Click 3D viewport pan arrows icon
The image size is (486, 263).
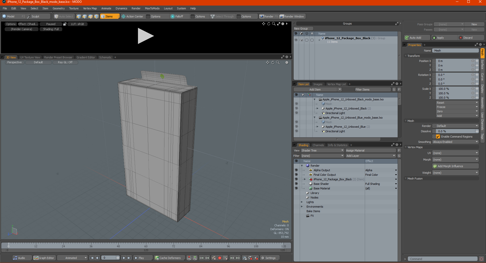point(268,62)
